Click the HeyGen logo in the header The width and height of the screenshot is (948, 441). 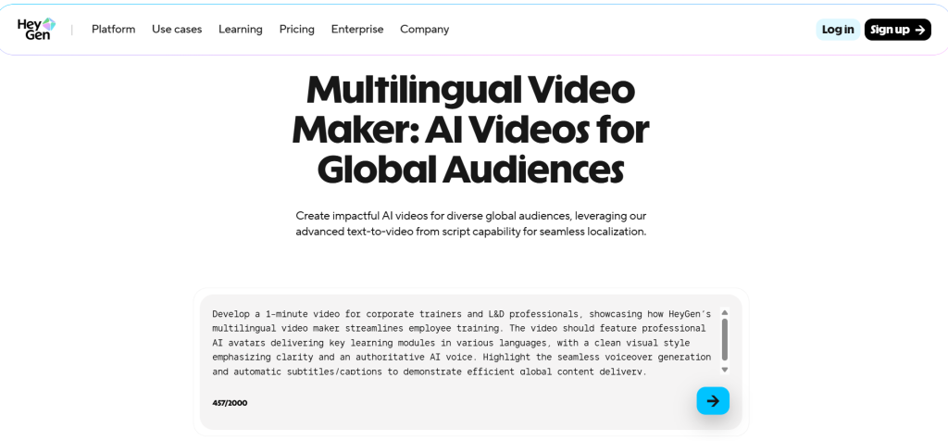pyautogui.click(x=37, y=29)
